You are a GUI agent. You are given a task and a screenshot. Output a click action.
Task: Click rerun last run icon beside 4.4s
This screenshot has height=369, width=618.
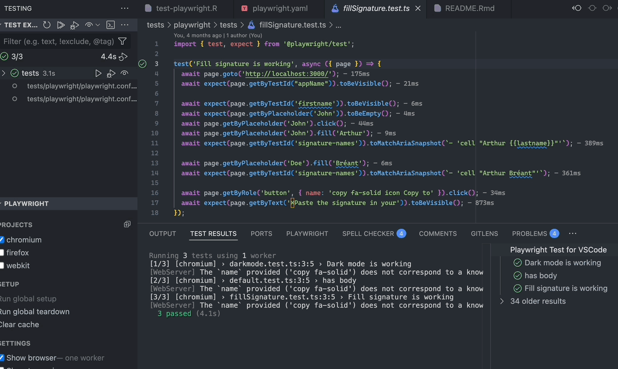[x=123, y=56]
